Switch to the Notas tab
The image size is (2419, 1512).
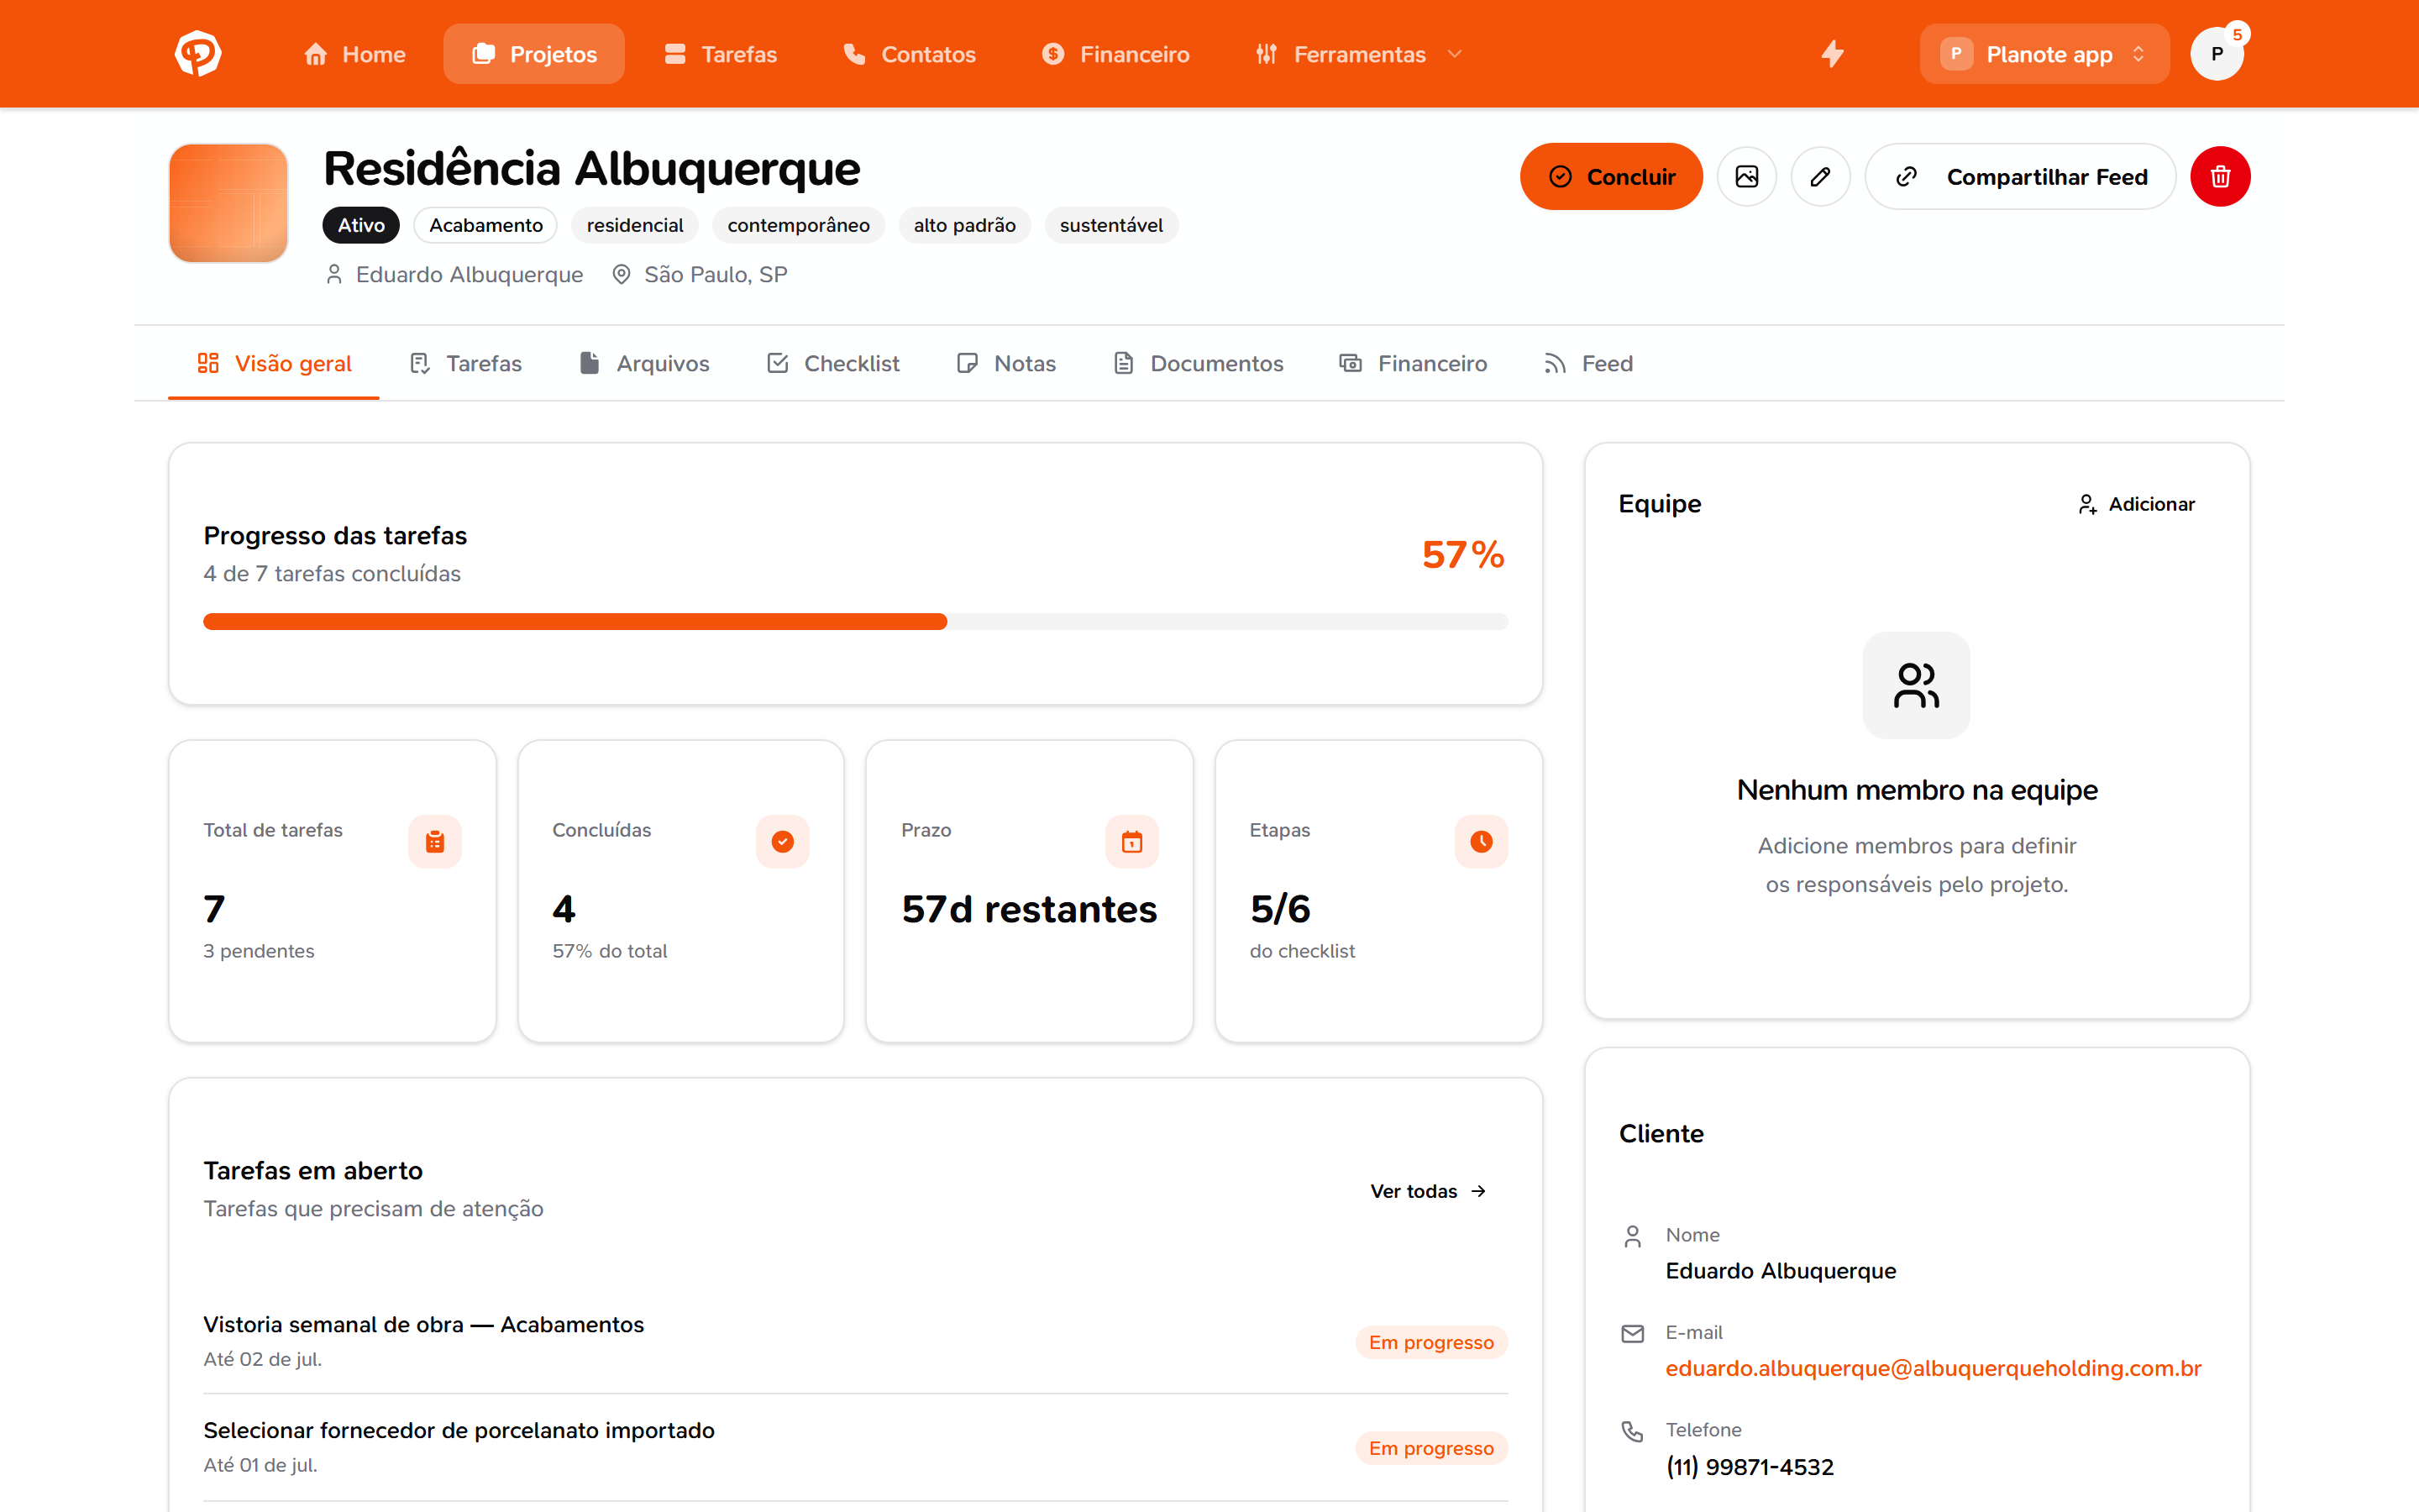[1006, 364]
